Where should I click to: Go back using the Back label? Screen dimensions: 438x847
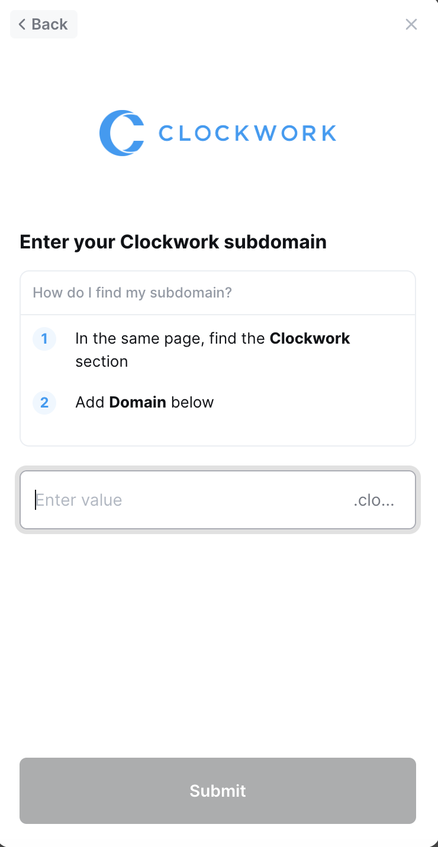tap(50, 24)
